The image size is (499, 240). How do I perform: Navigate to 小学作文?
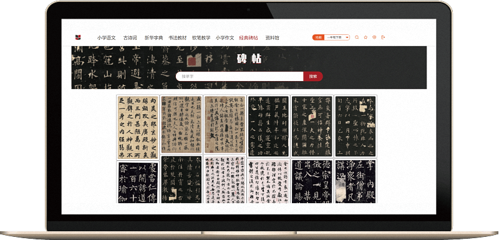(225, 38)
